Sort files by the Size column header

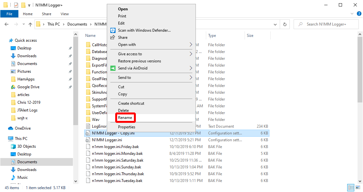[x=250, y=36]
